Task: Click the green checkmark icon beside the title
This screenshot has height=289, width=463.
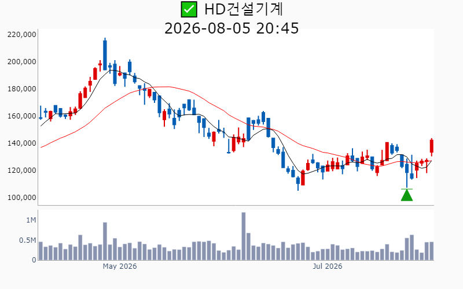Action: click(189, 9)
